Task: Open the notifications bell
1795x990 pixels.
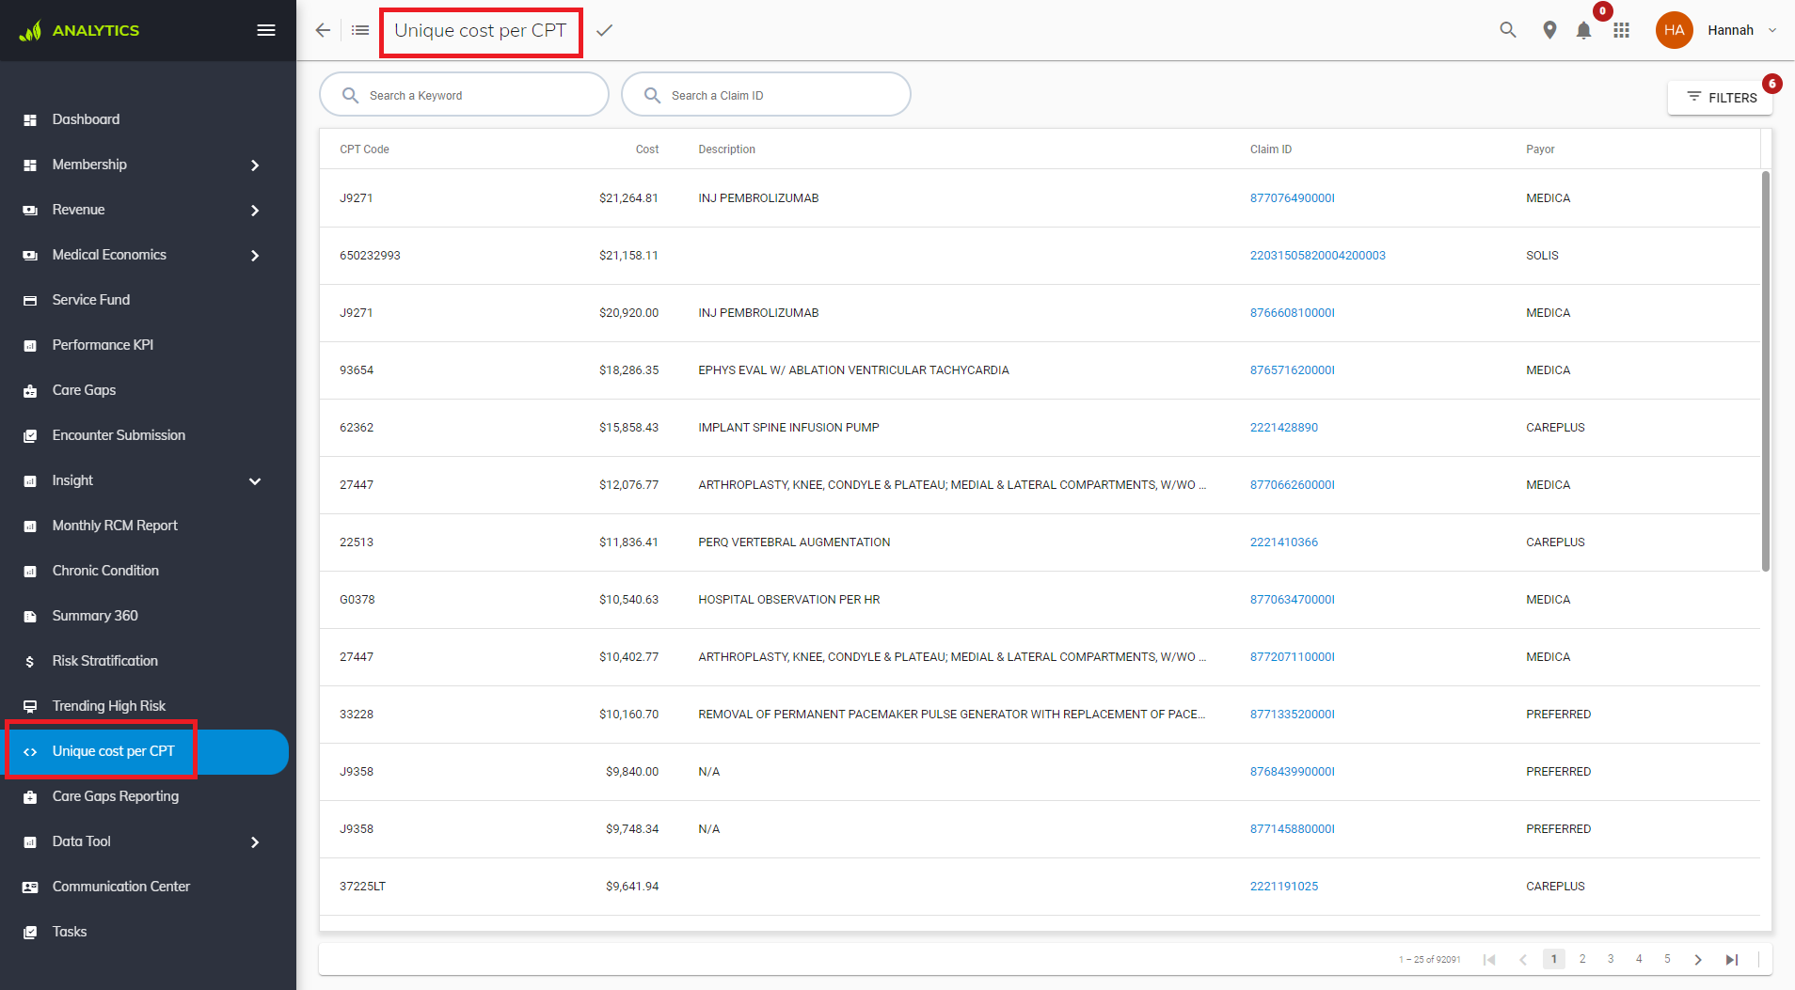Action: pos(1584,30)
